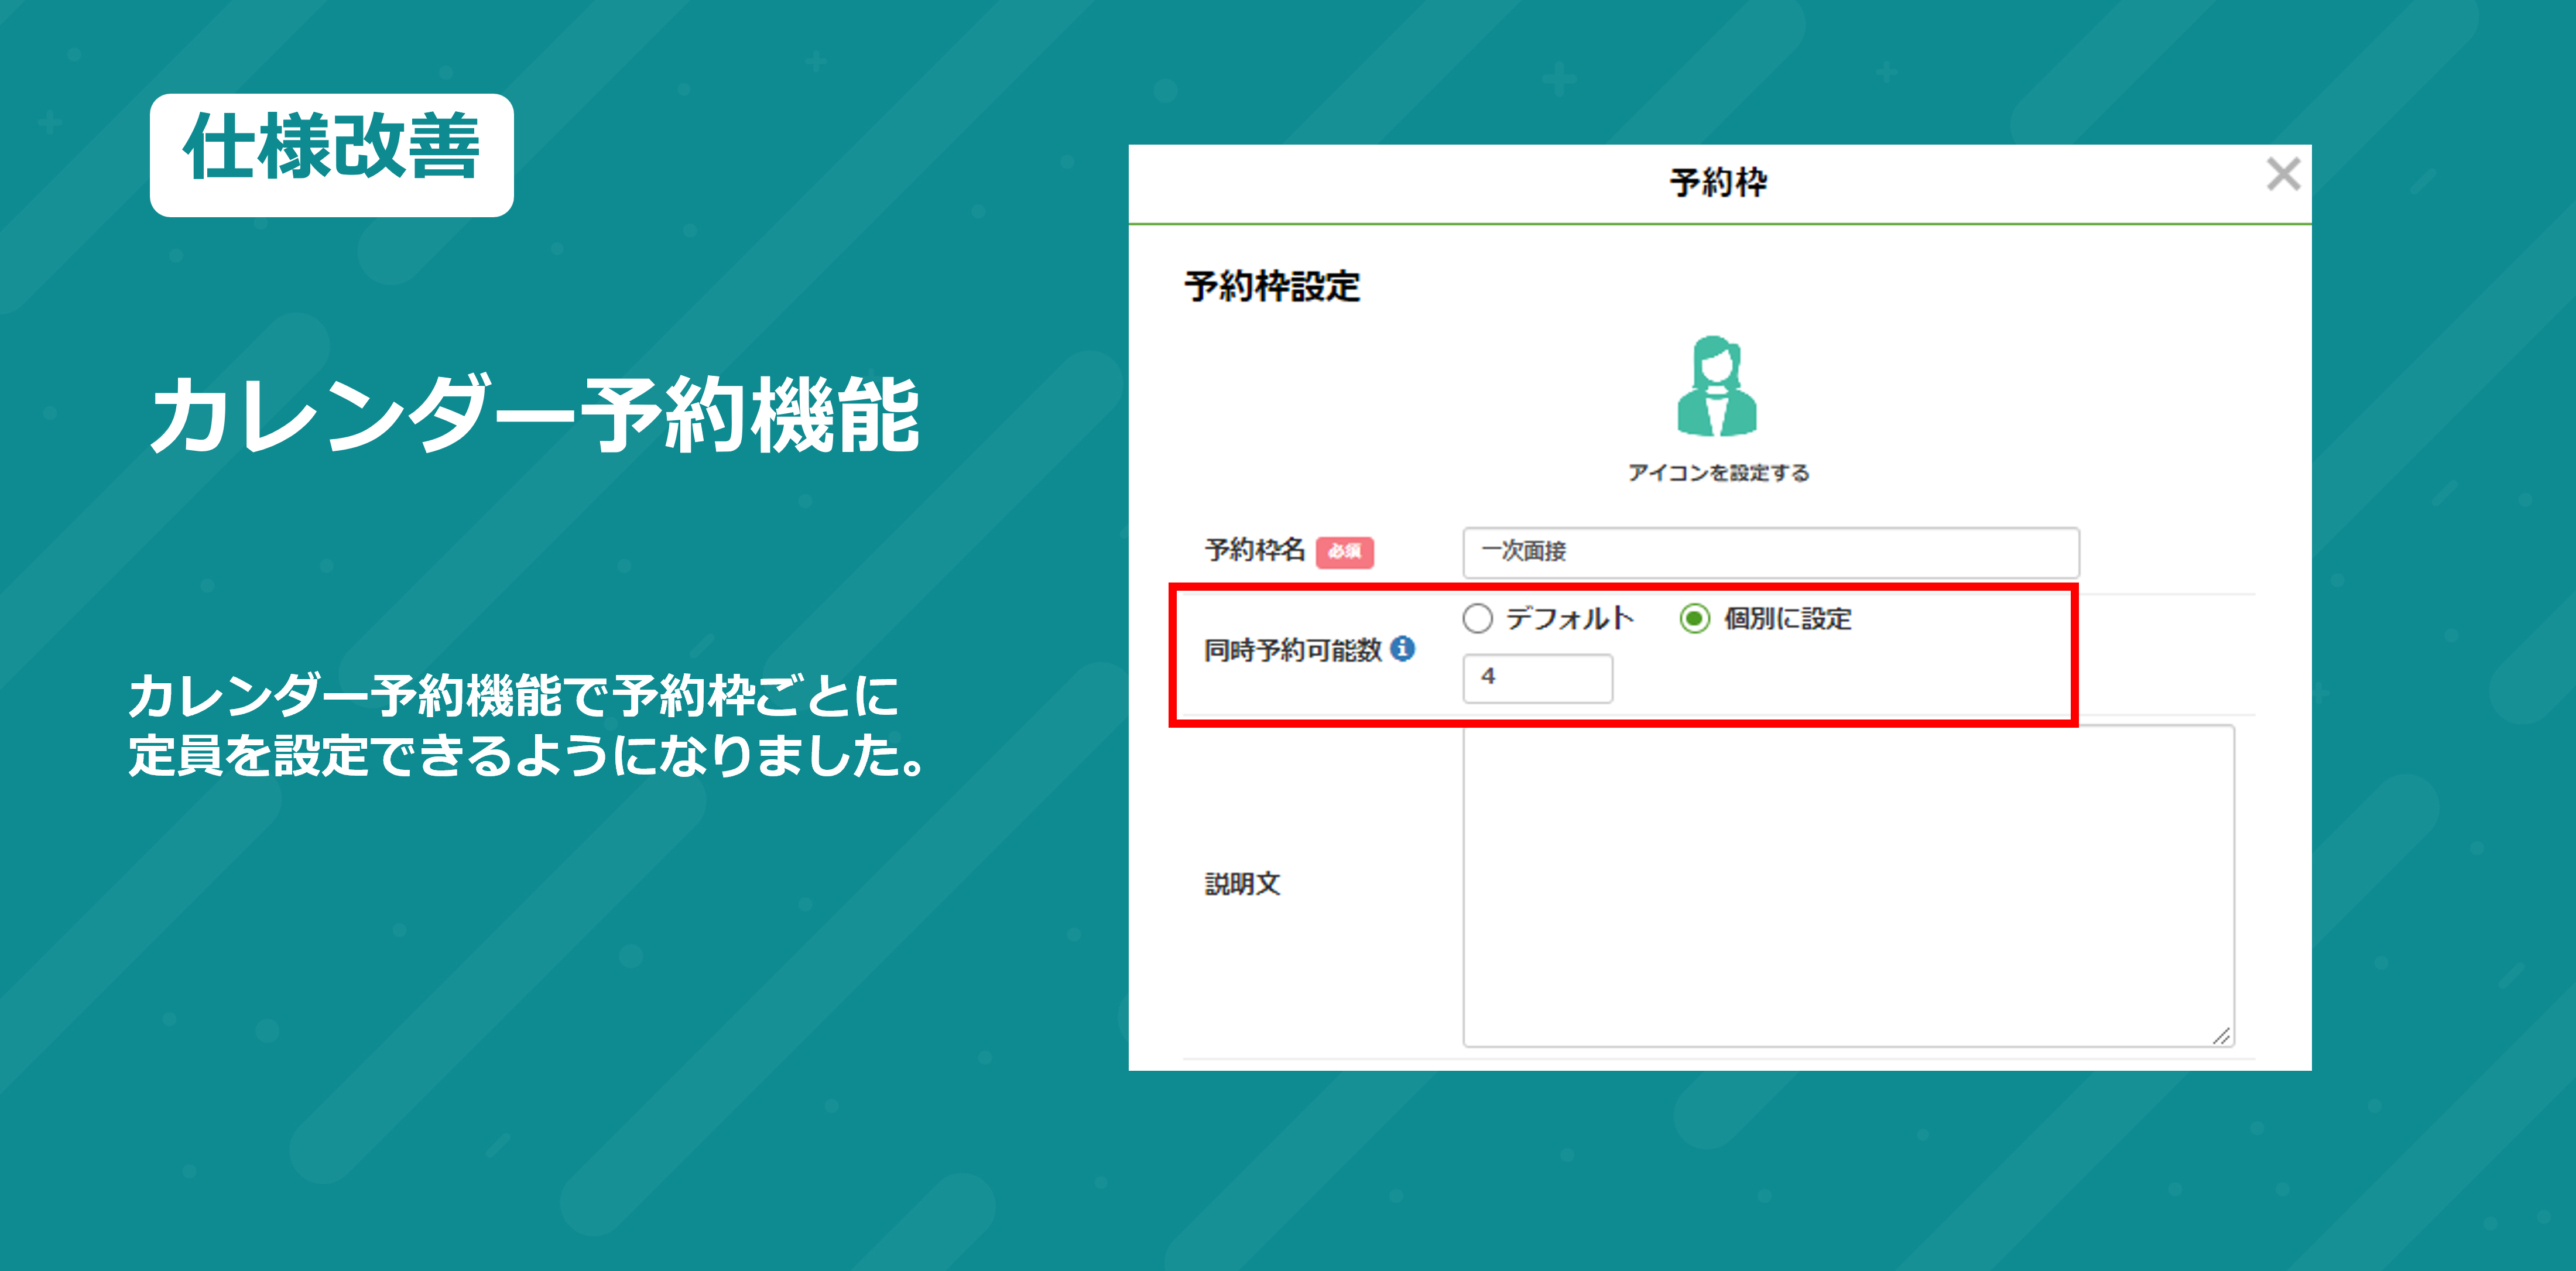The image size is (2576, 1271).
Task: Click the 予約枠設定 heading
Action: [x=1272, y=287]
